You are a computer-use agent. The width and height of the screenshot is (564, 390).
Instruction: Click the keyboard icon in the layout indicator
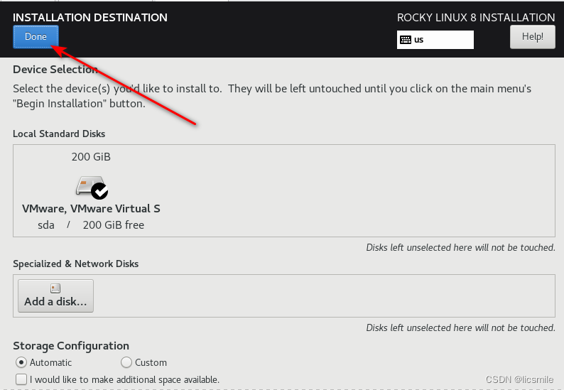(x=406, y=40)
